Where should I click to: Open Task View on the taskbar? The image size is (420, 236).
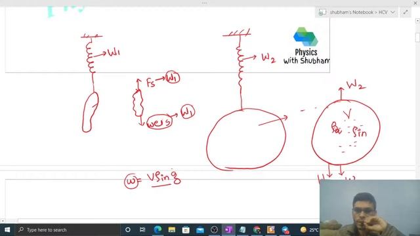pyautogui.click(x=142, y=229)
